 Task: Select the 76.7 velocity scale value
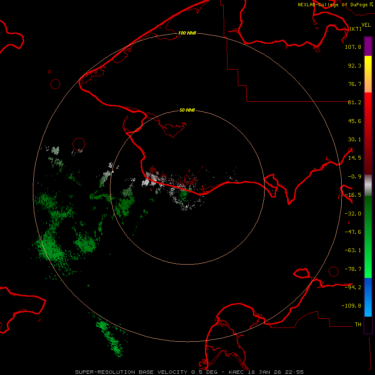[x=355, y=84]
